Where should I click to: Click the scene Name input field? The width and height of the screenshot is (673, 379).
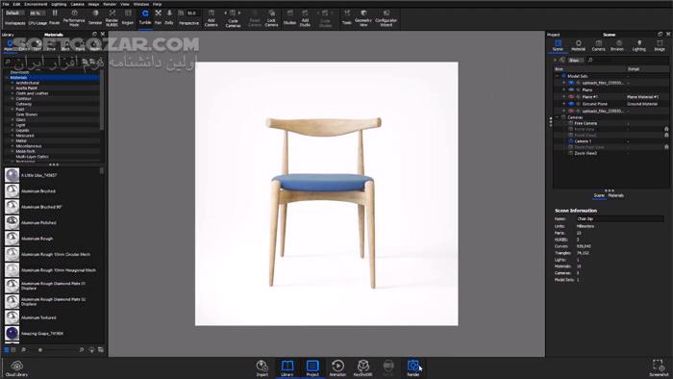coord(619,219)
